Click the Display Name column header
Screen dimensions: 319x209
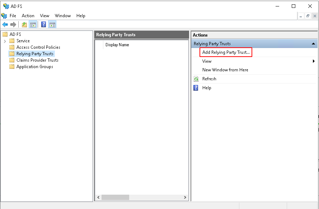(117, 45)
